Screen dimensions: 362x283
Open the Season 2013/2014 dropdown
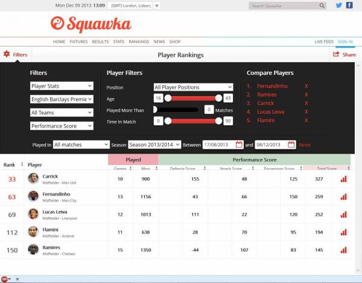(154, 145)
